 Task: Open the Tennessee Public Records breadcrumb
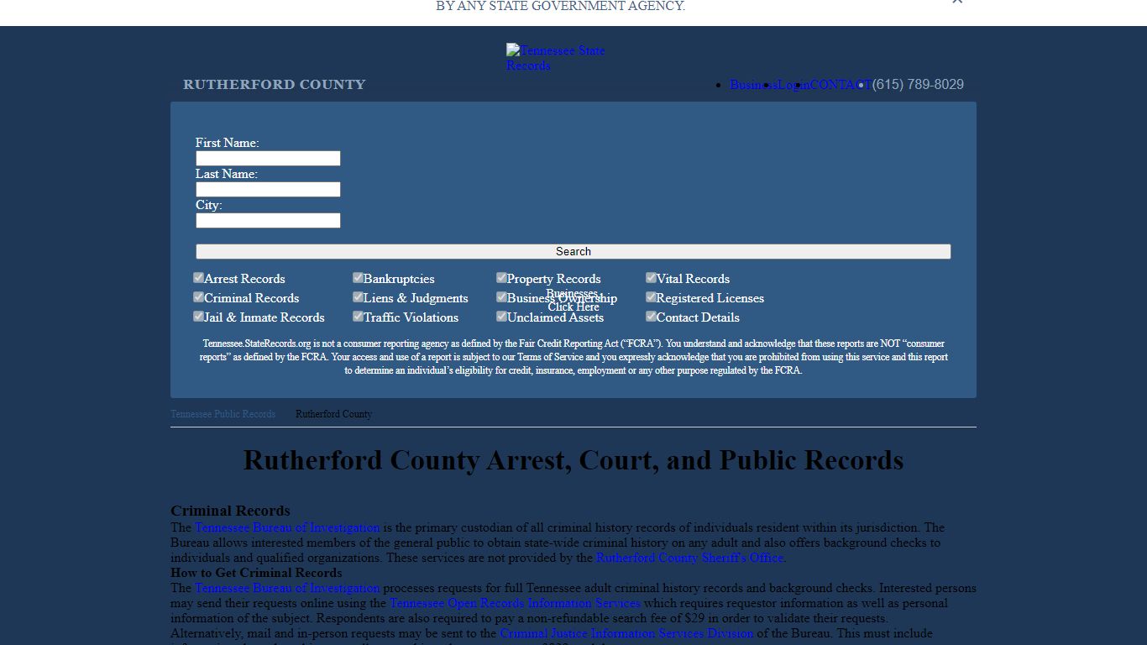(223, 414)
